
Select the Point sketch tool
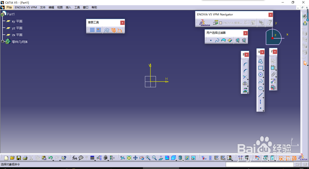[260, 108]
